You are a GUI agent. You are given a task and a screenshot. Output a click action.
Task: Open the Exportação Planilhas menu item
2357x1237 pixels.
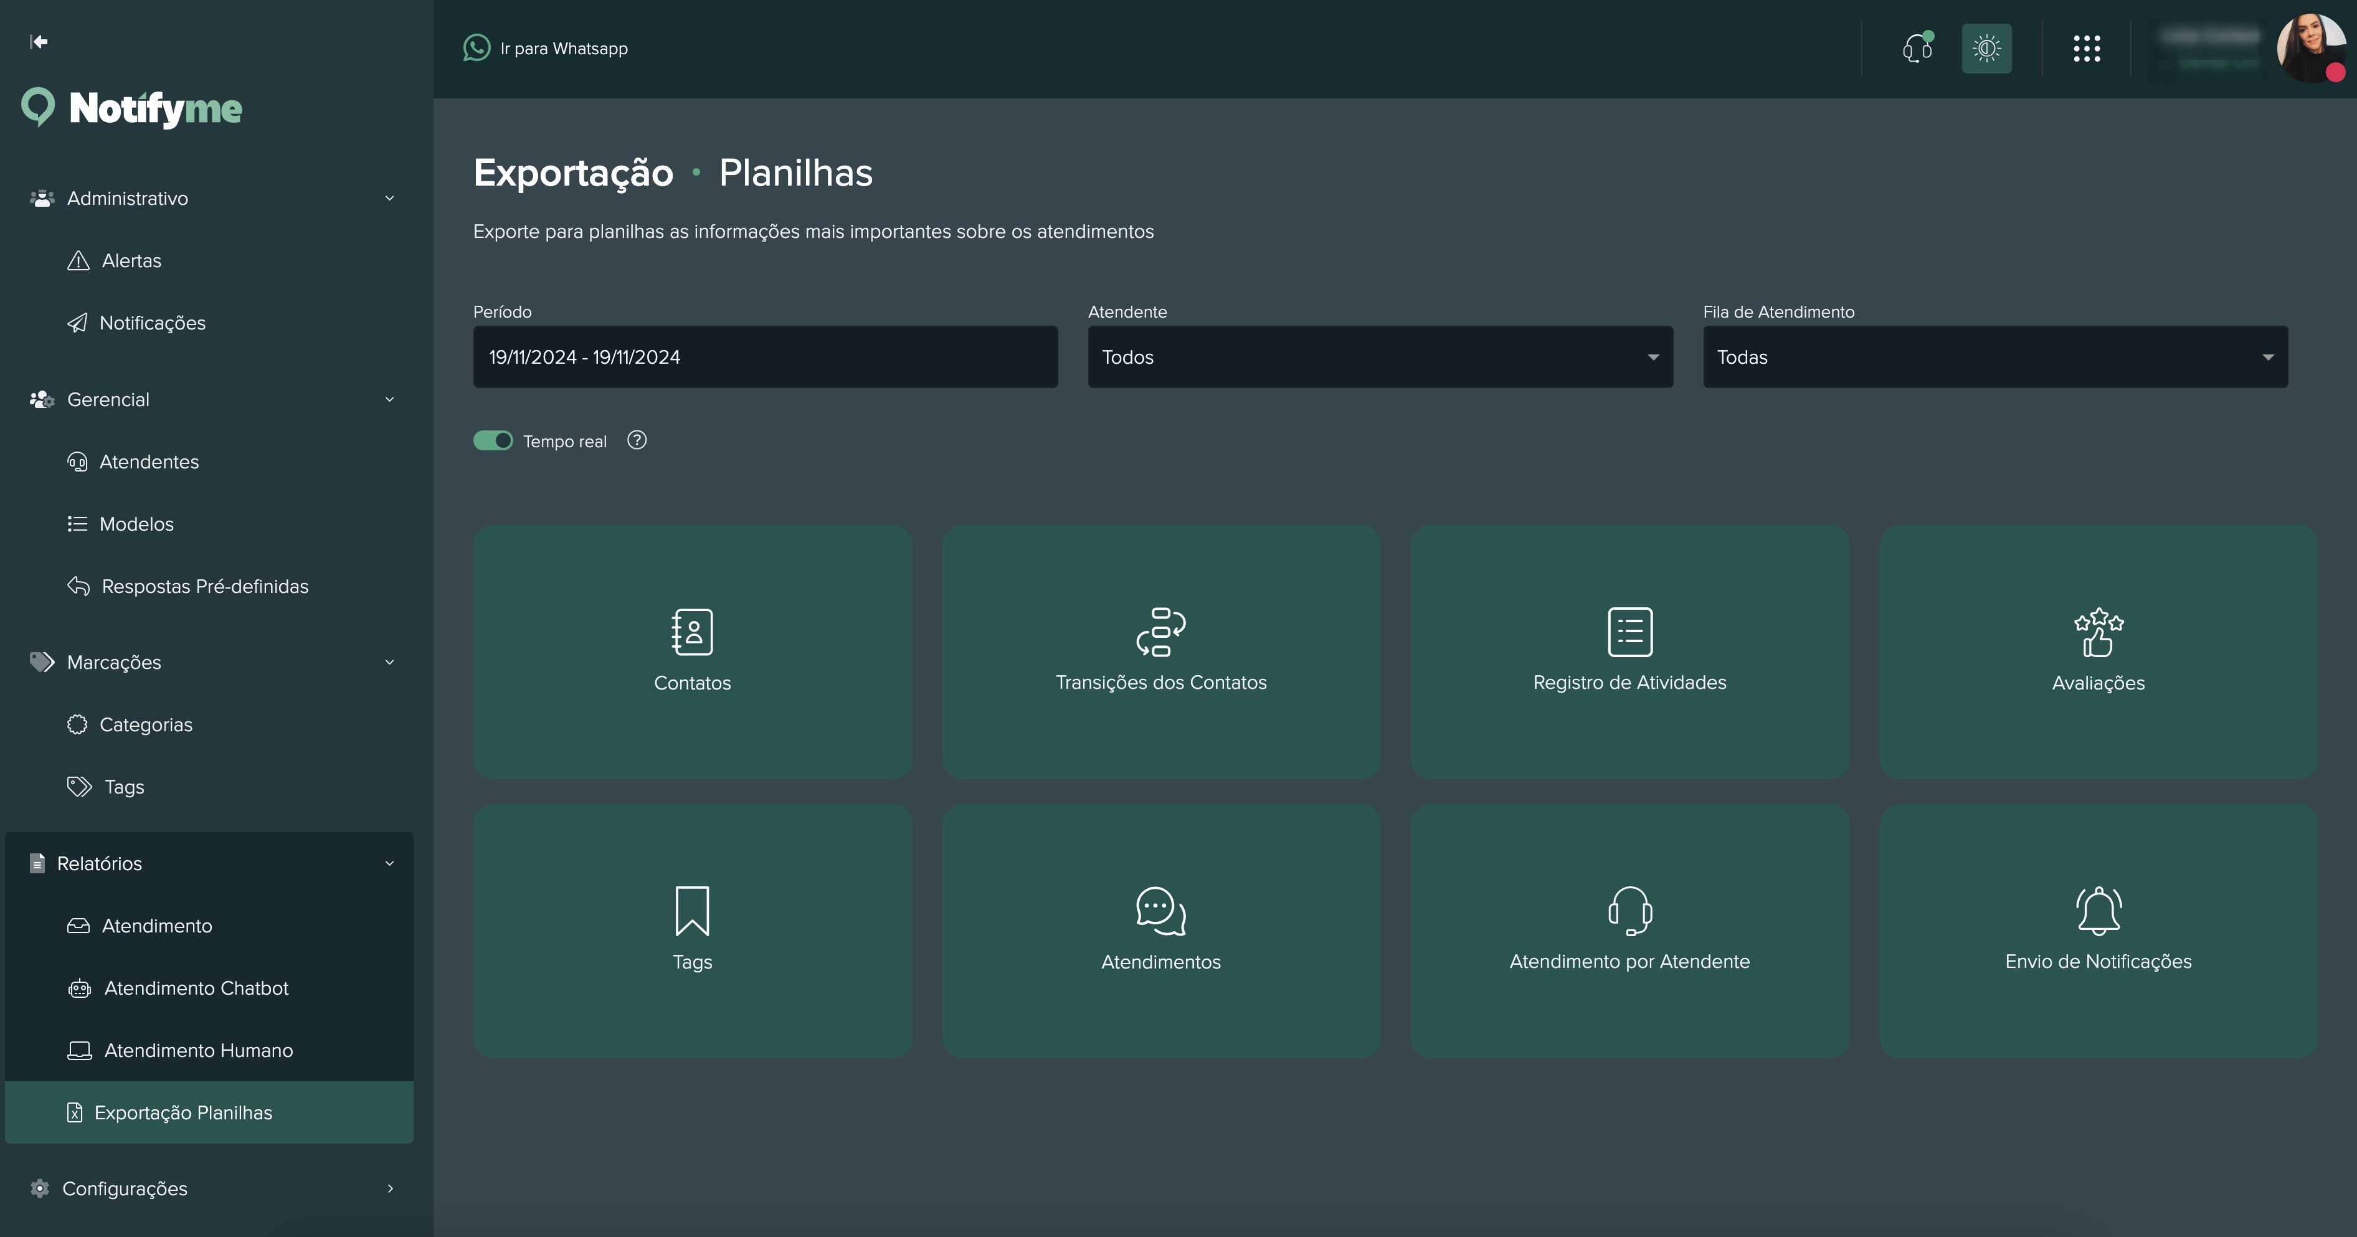click(x=183, y=1112)
